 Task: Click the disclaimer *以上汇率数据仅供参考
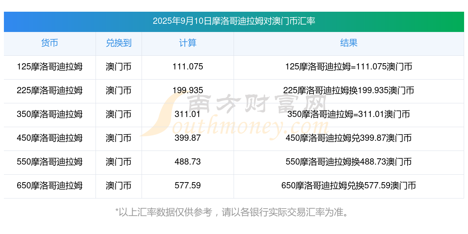pyautogui.click(x=164, y=212)
